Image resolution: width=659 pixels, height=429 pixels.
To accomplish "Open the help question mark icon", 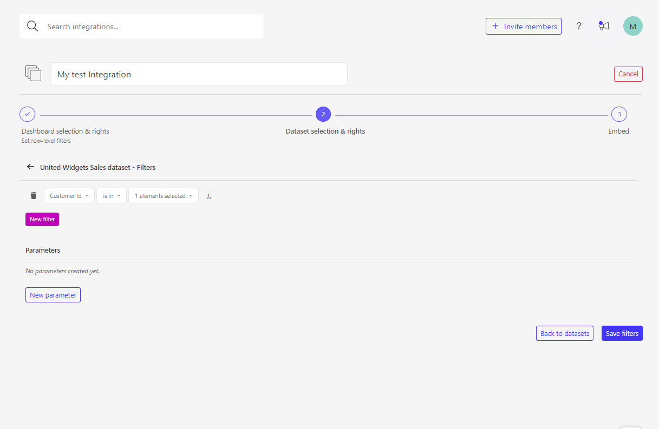I will click(579, 26).
